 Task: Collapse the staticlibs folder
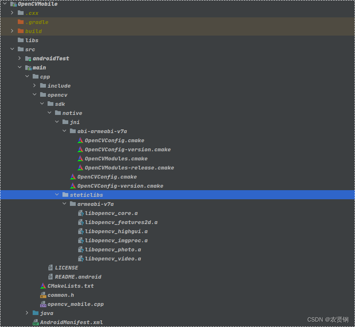click(x=57, y=195)
